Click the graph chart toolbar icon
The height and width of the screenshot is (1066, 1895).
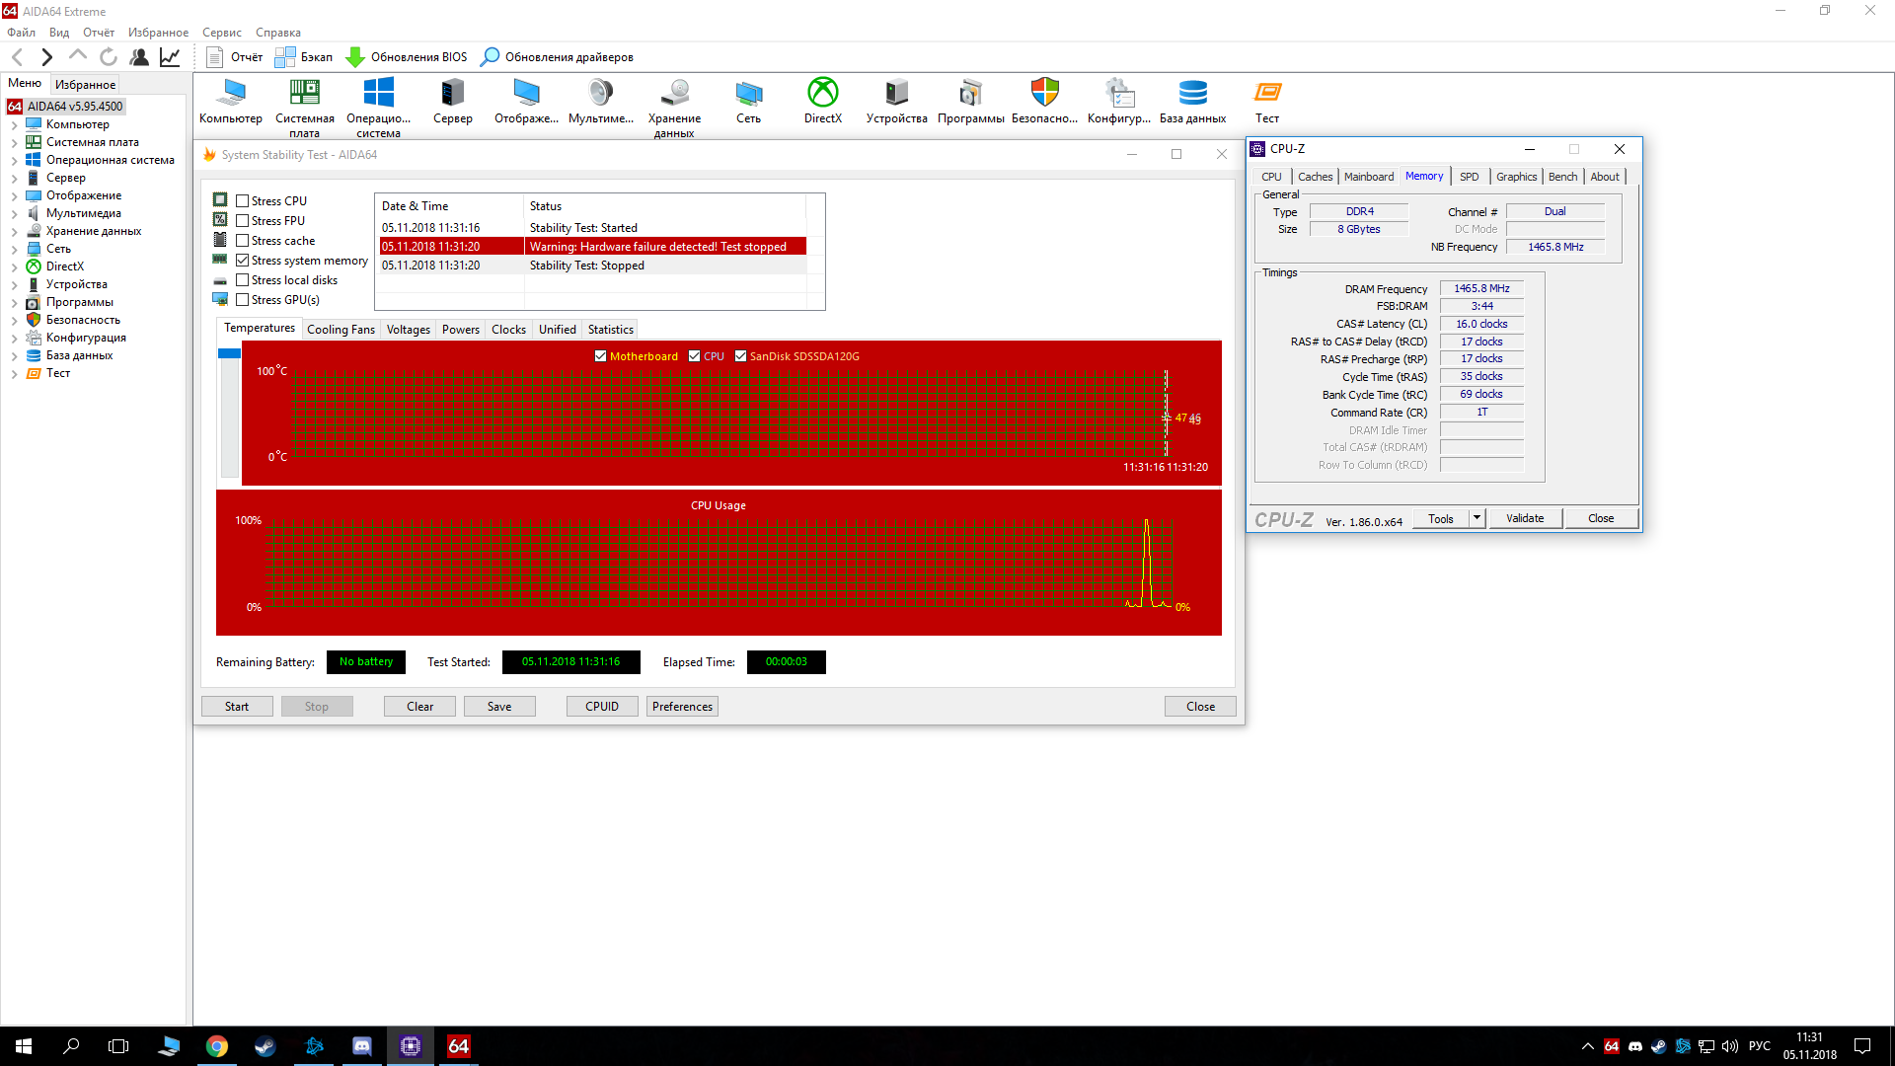(170, 57)
